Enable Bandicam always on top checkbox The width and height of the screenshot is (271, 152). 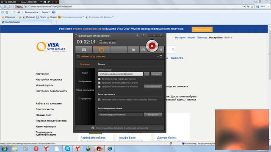tap(100, 79)
